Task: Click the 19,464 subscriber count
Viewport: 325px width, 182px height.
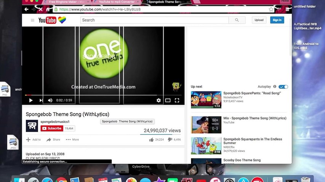Action: tap(69, 129)
